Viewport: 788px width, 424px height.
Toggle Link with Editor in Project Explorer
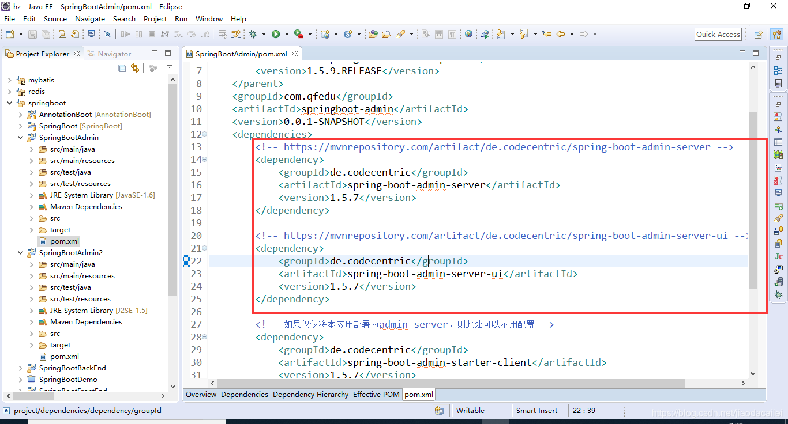(x=135, y=68)
